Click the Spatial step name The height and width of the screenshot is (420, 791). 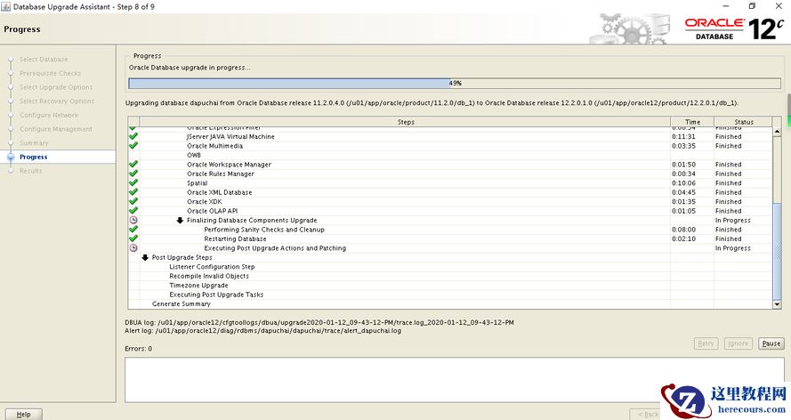click(x=198, y=183)
